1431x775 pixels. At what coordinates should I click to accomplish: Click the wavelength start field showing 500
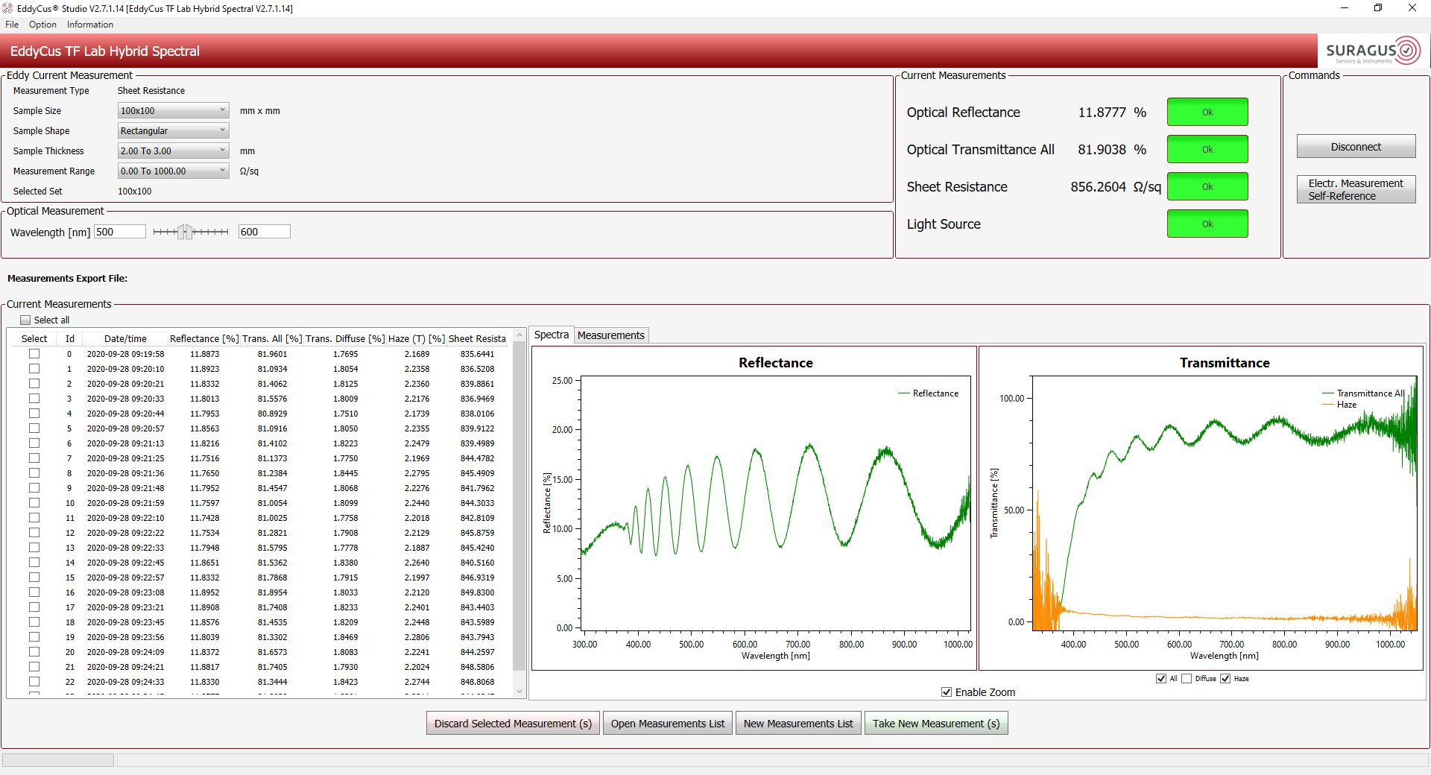click(119, 232)
